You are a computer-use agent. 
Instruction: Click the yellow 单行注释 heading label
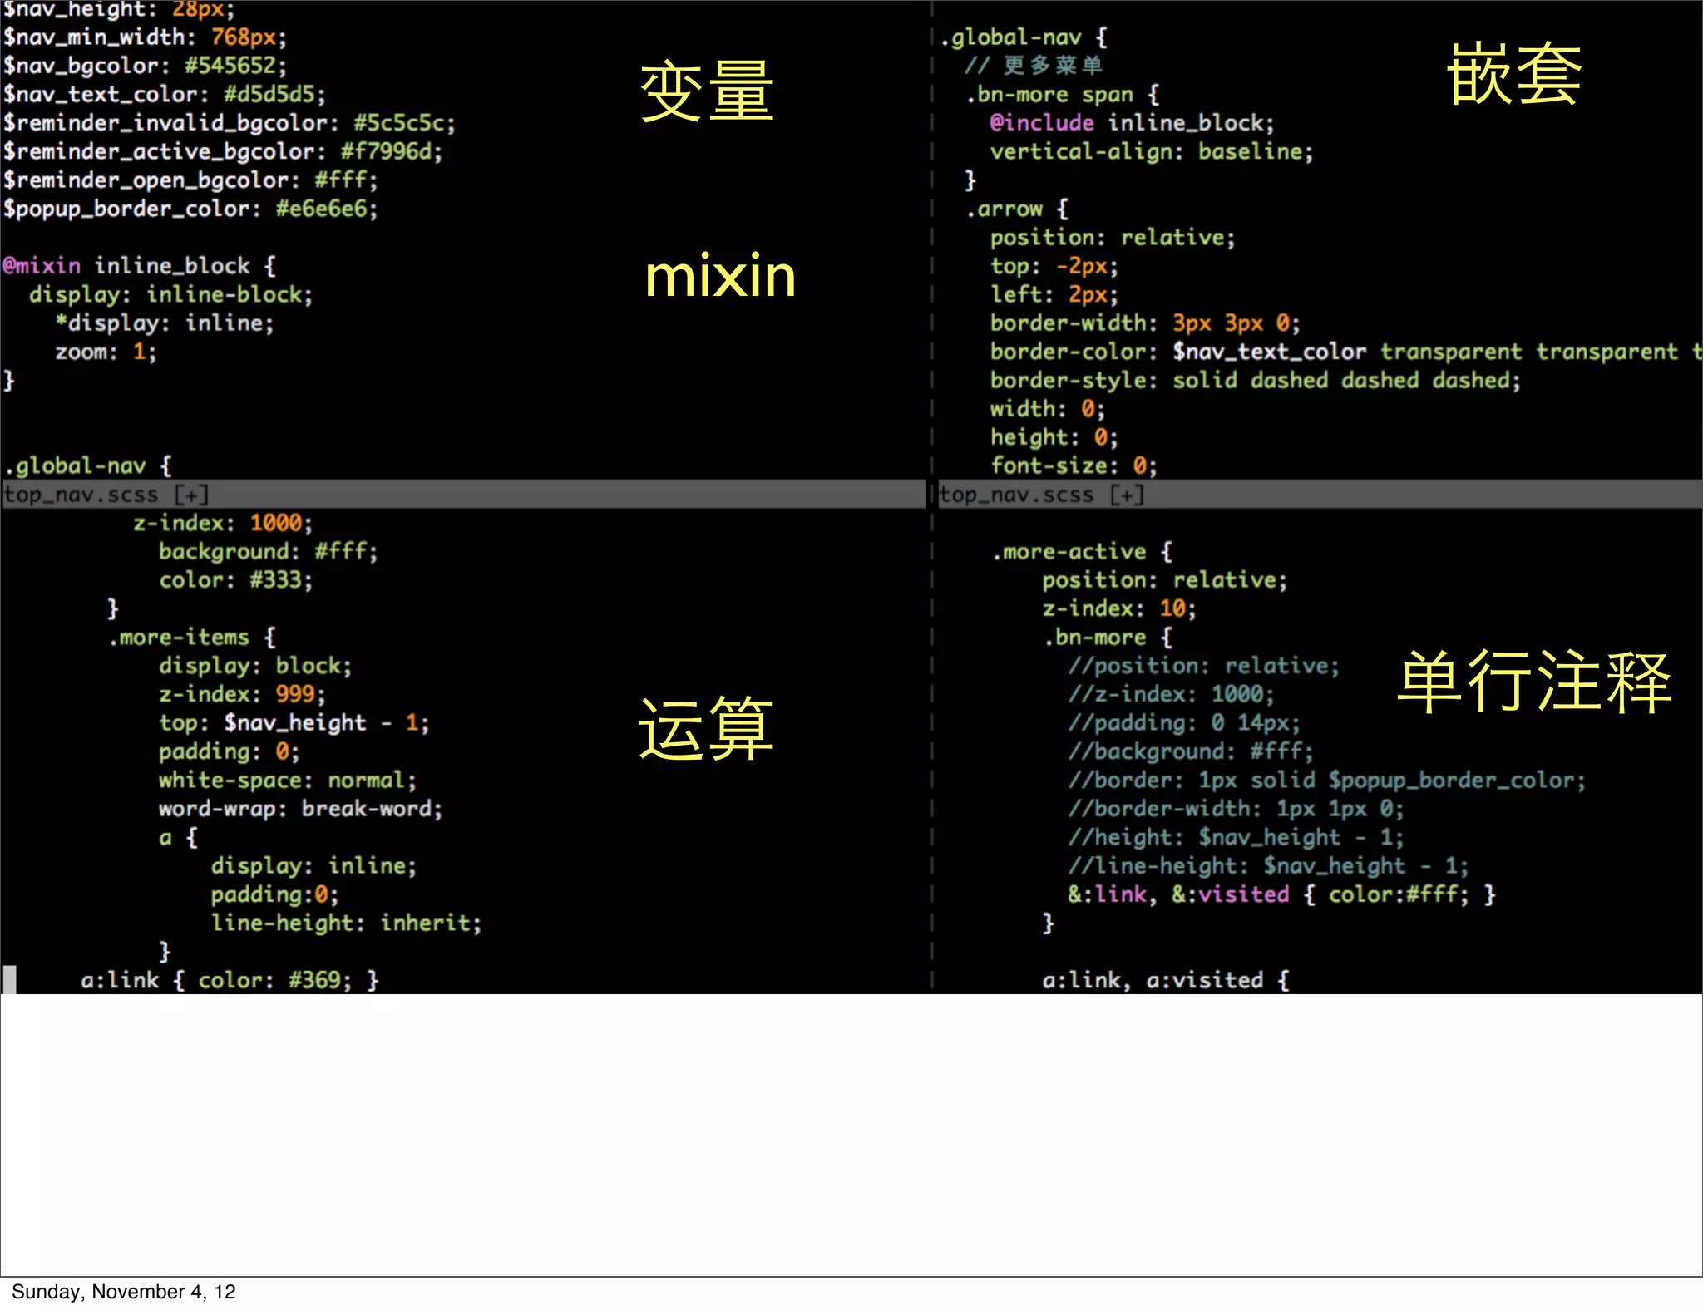[1534, 682]
